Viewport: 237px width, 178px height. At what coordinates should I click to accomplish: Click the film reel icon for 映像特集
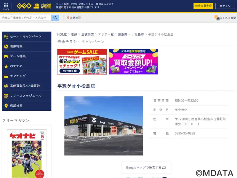[x=6, y=47]
